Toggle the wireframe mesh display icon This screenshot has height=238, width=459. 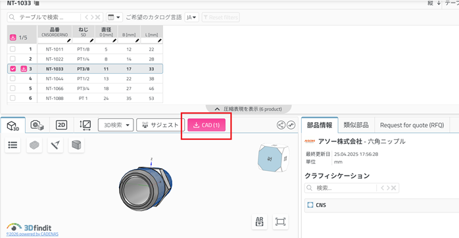tap(34, 145)
